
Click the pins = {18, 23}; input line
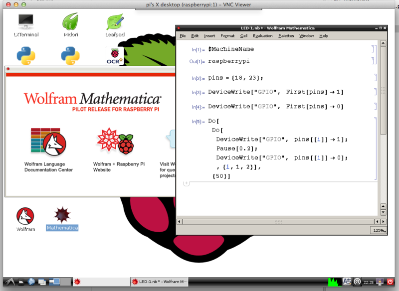tap(235, 78)
